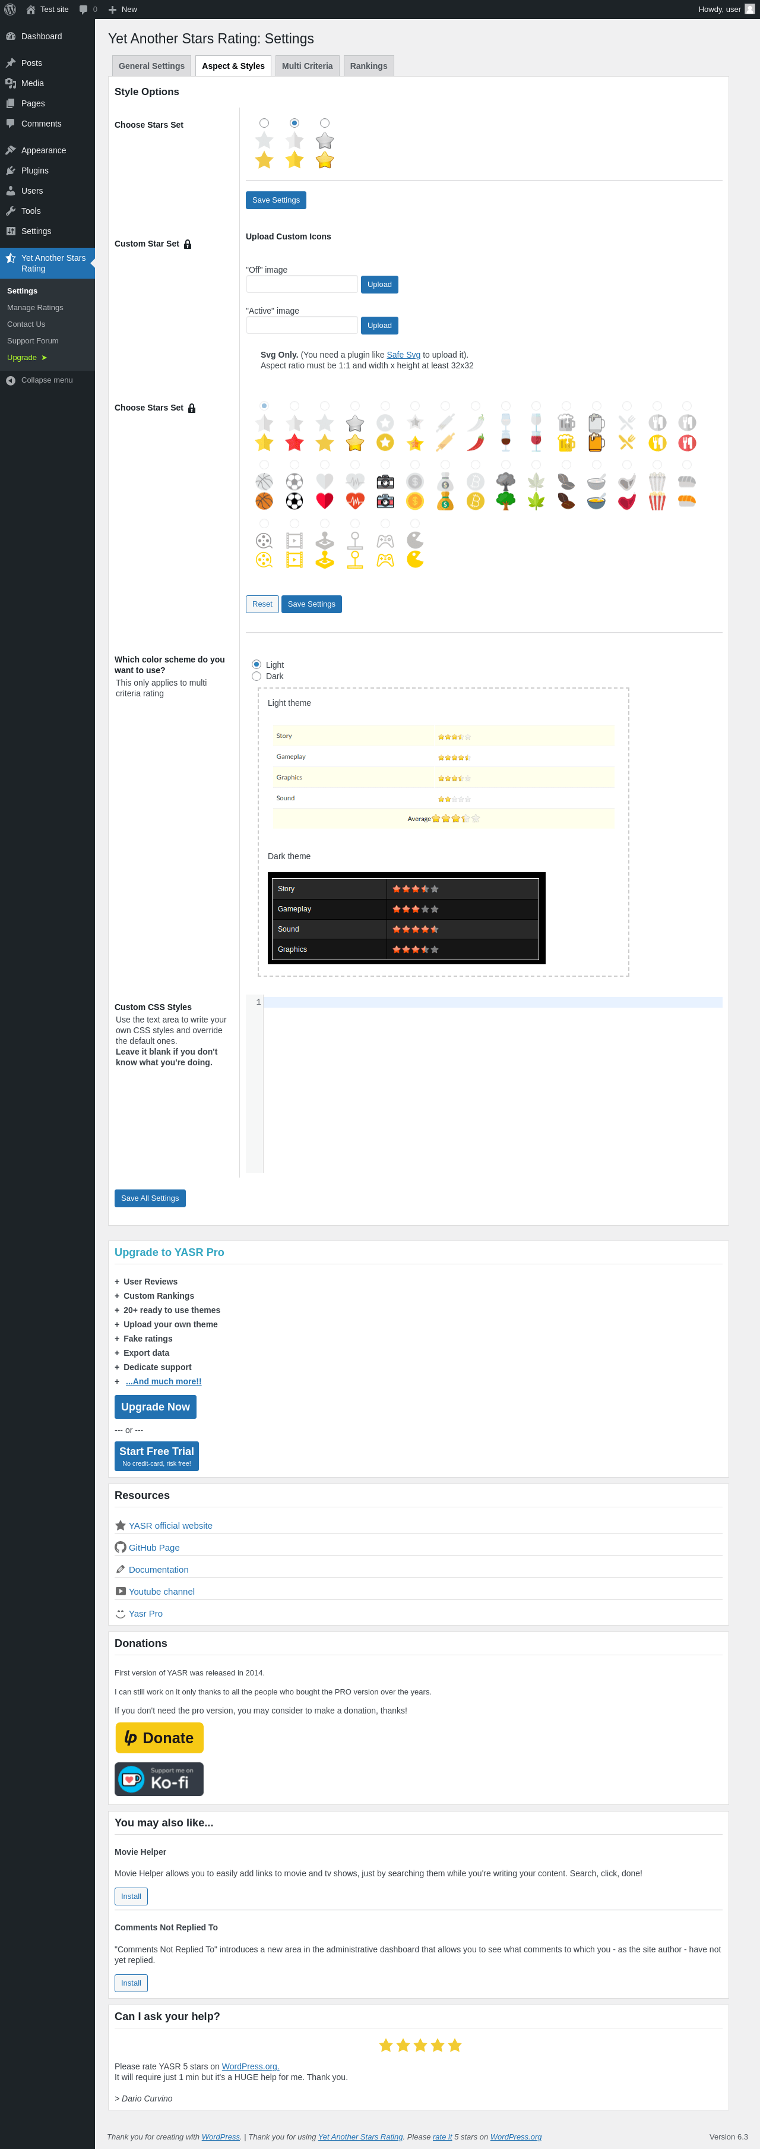Click the user avatar next to Howdy
Viewport: 760px width, 2149px height.
[x=749, y=9]
